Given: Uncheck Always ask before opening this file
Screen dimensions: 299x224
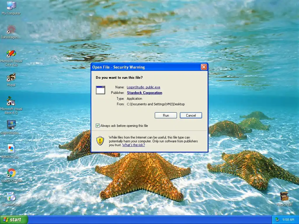Looking at the screenshot, I should click(x=98, y=125).
